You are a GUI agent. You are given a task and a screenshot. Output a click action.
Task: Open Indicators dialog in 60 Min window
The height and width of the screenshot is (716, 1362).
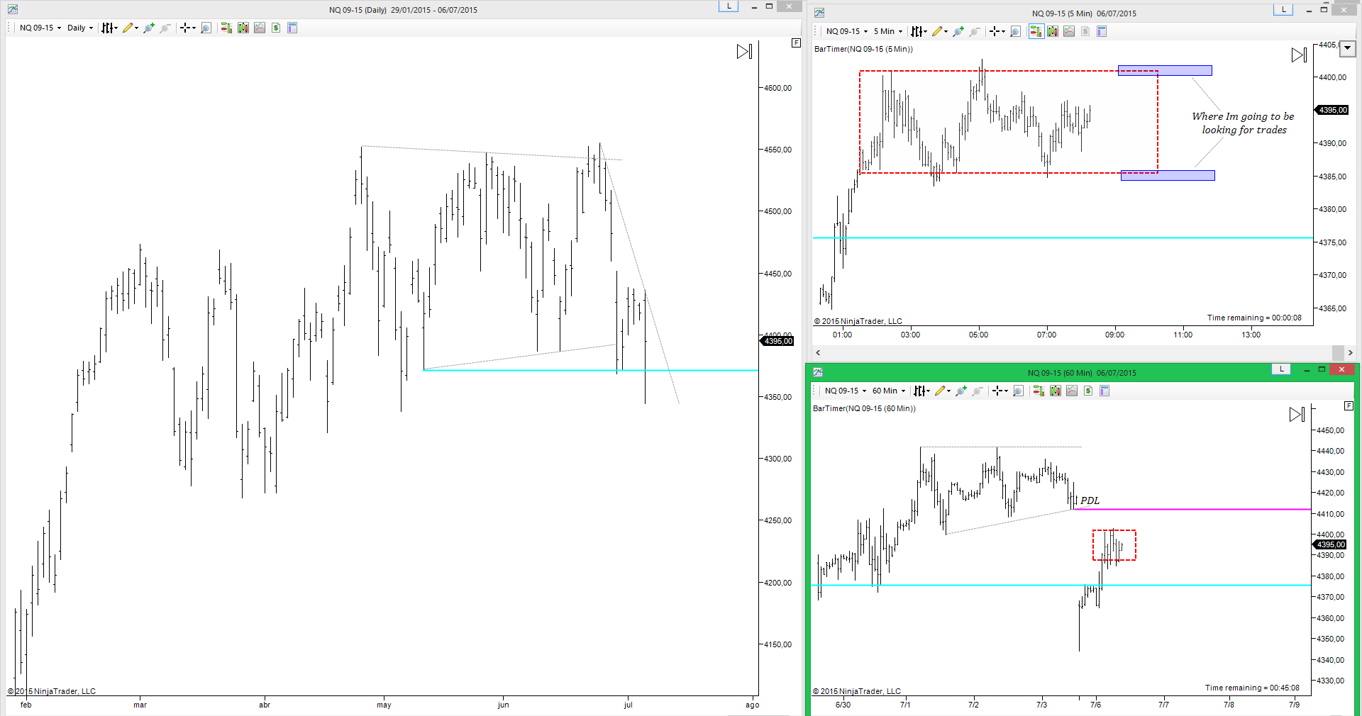[1072, 391]
